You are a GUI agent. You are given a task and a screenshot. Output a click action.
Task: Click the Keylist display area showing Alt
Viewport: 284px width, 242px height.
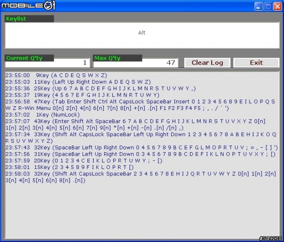[x=142, y=35]
